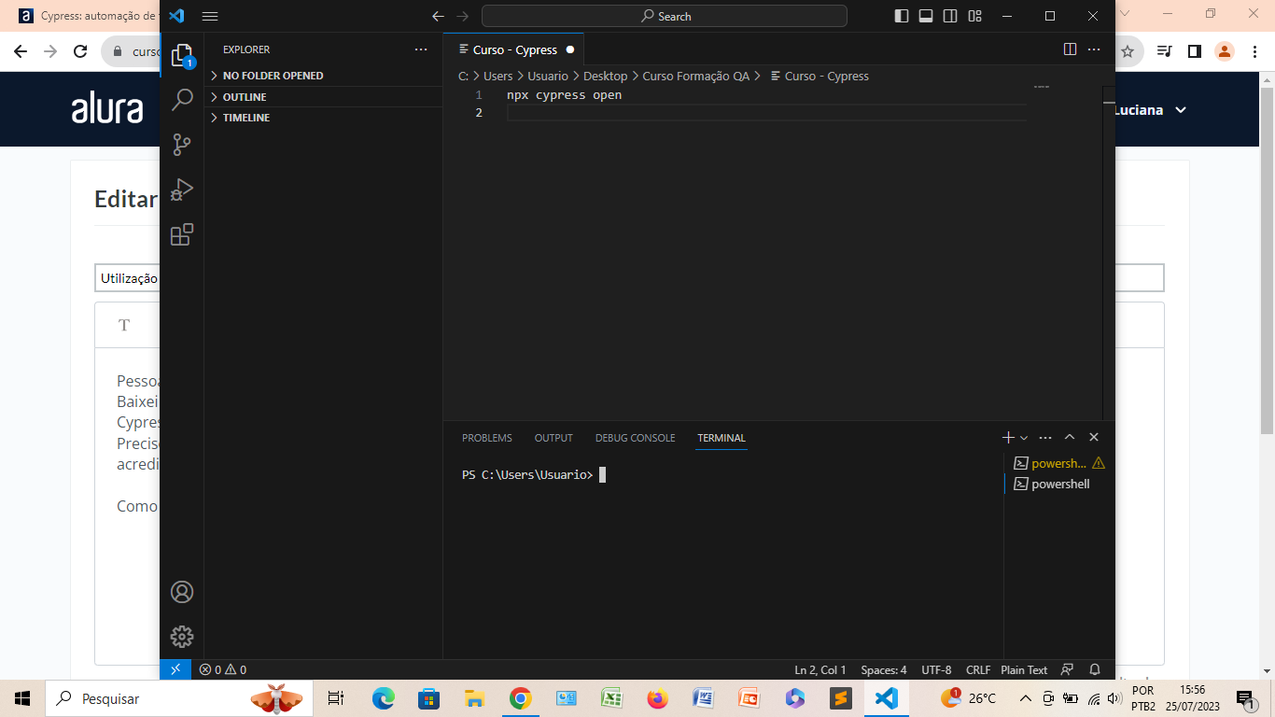Show errors and warnings count in status bar
The height and width of the screenshot is (717, 1275).
tap(223, 669)
